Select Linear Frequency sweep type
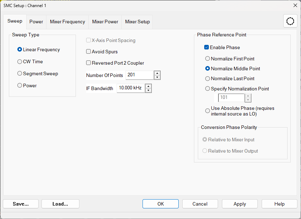 pos(39,49)
